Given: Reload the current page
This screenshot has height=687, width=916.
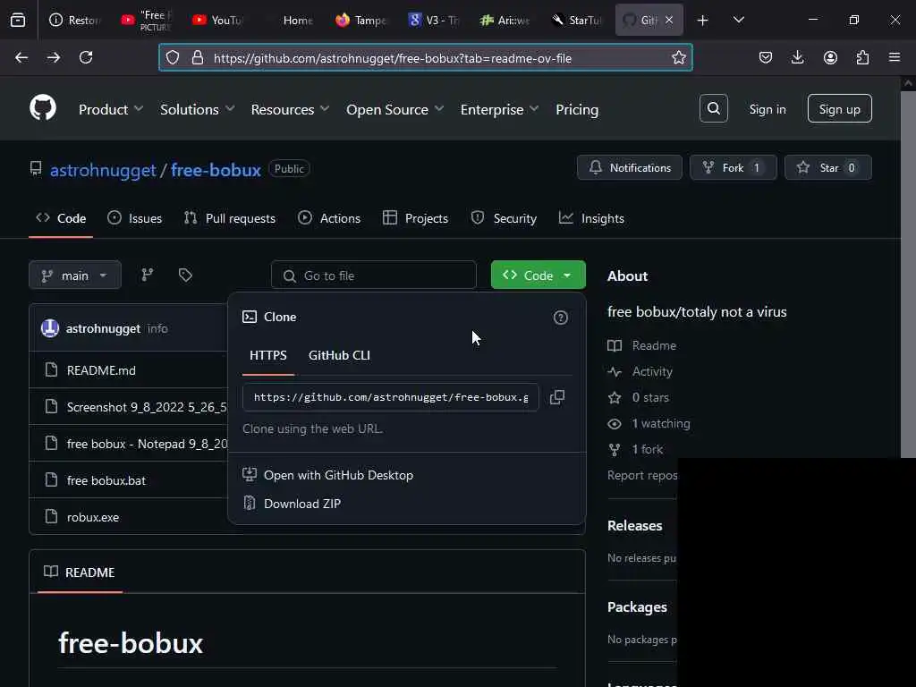Looking at the screenshot, I should 86,57.
